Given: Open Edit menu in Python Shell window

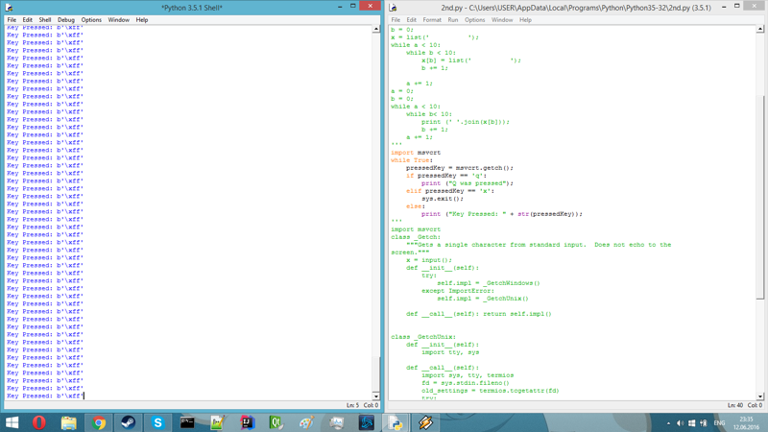Looking at the screenshot, I should point(28,20).
